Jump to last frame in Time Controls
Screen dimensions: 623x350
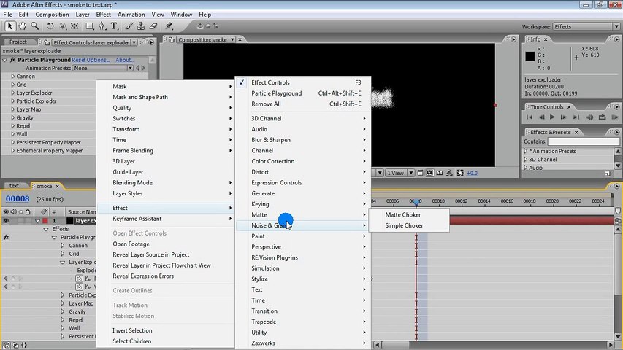click(576, 117)
